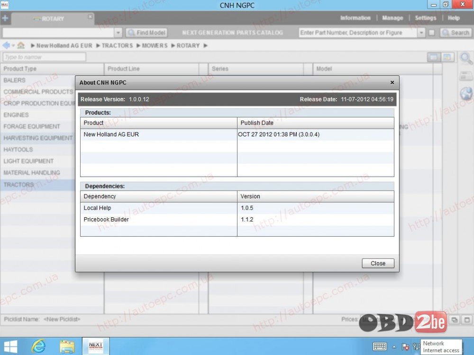Viewport: 474px width, 355px height.
Task: Click the Search button
Action: click(455, 33)
